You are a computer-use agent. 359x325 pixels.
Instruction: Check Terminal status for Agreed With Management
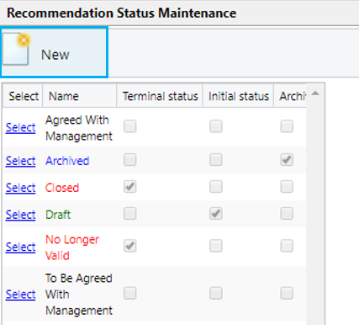pos(130,126)
